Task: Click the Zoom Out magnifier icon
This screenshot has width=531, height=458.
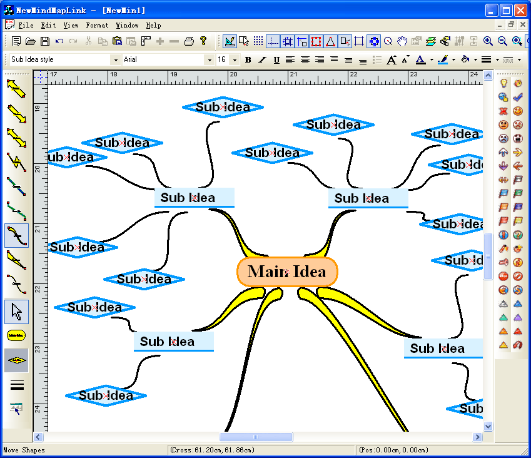Action: [x=503, y=41]
